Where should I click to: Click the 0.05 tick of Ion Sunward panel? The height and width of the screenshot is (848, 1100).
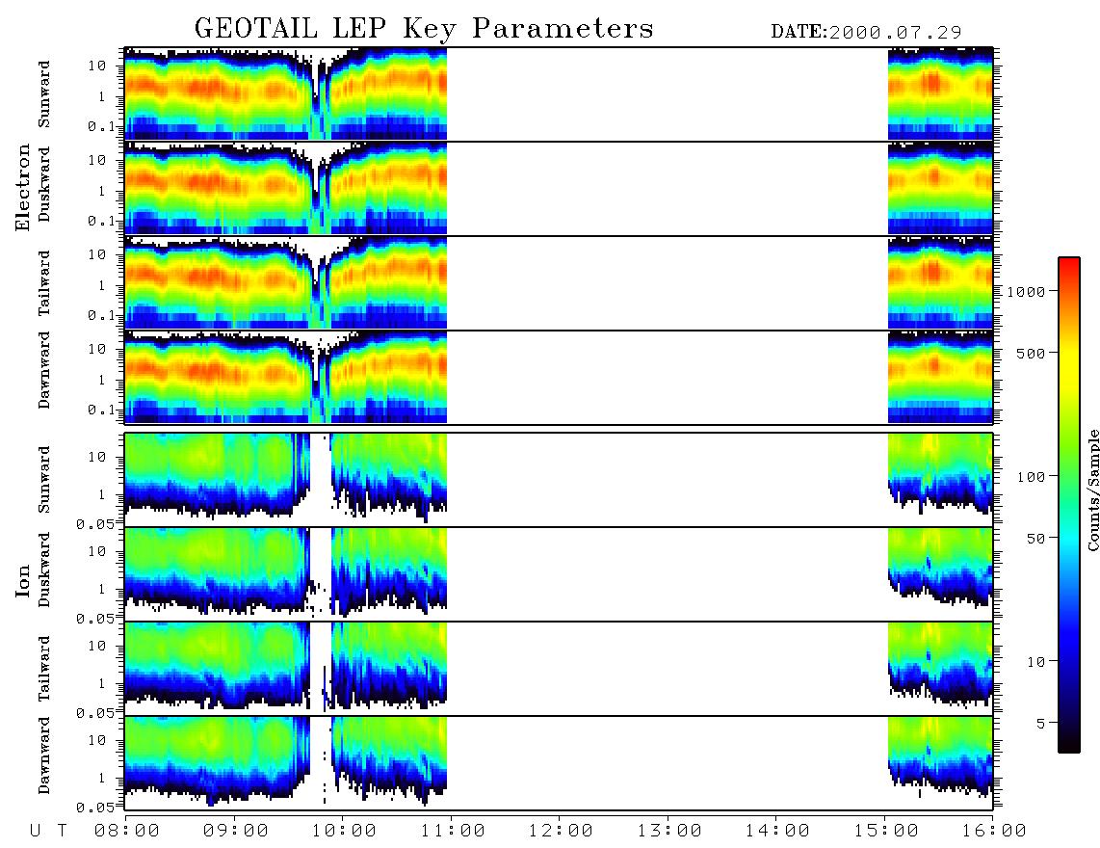pos(94,524)
